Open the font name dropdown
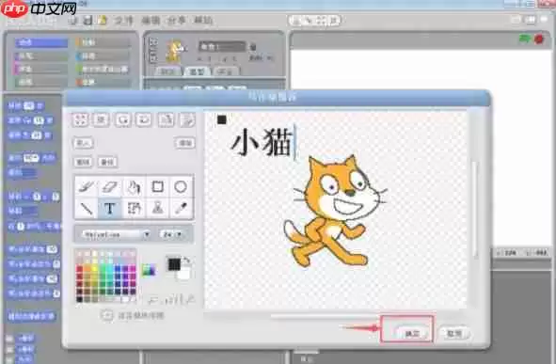Screen dimensions: 556x364 116,234
